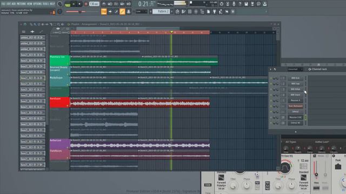Open the Playlist window menu arrow
Image resolution: width=346 pixels, height=194 pixels.
[21, 24]
